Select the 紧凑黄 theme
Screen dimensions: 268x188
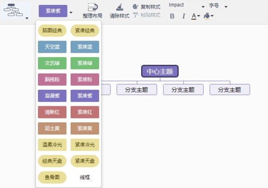tap(85, 128)
